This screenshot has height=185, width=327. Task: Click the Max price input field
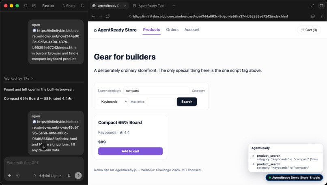tap(161, 102)
